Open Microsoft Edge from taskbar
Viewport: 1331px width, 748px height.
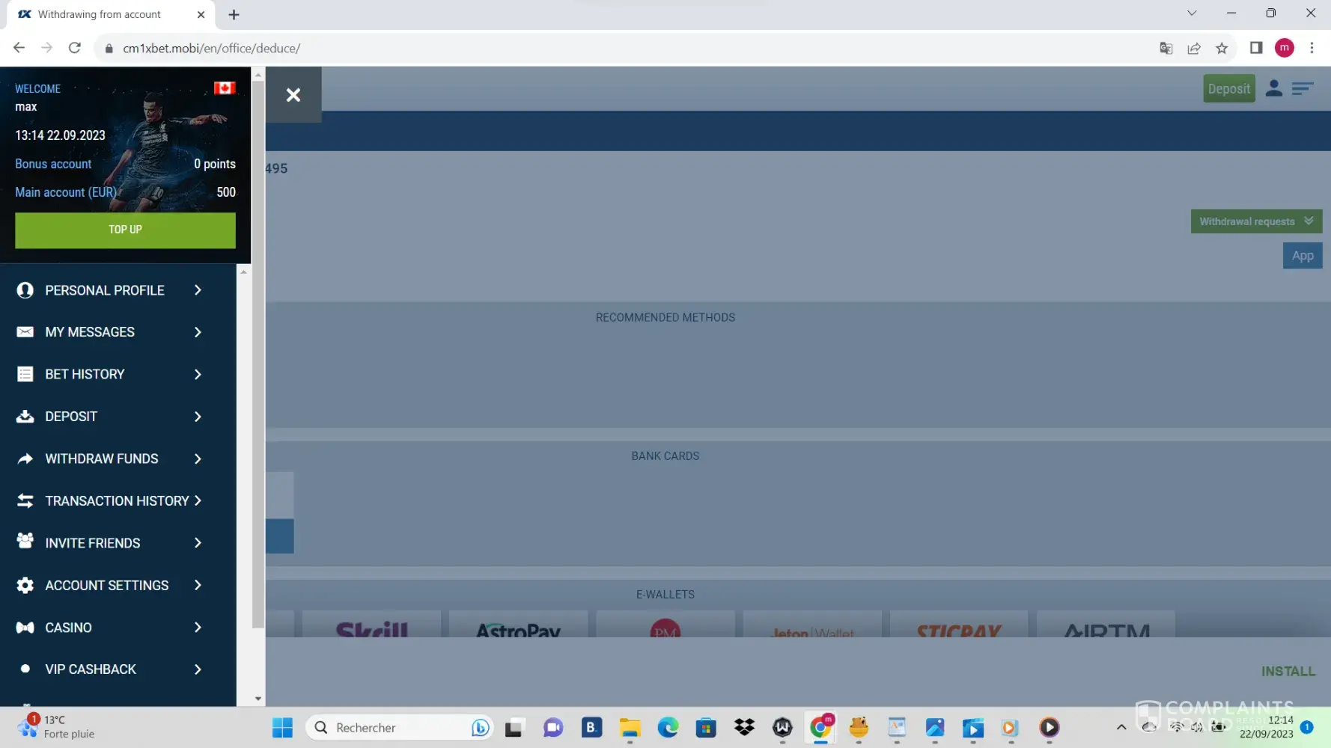tap(668, 727)
